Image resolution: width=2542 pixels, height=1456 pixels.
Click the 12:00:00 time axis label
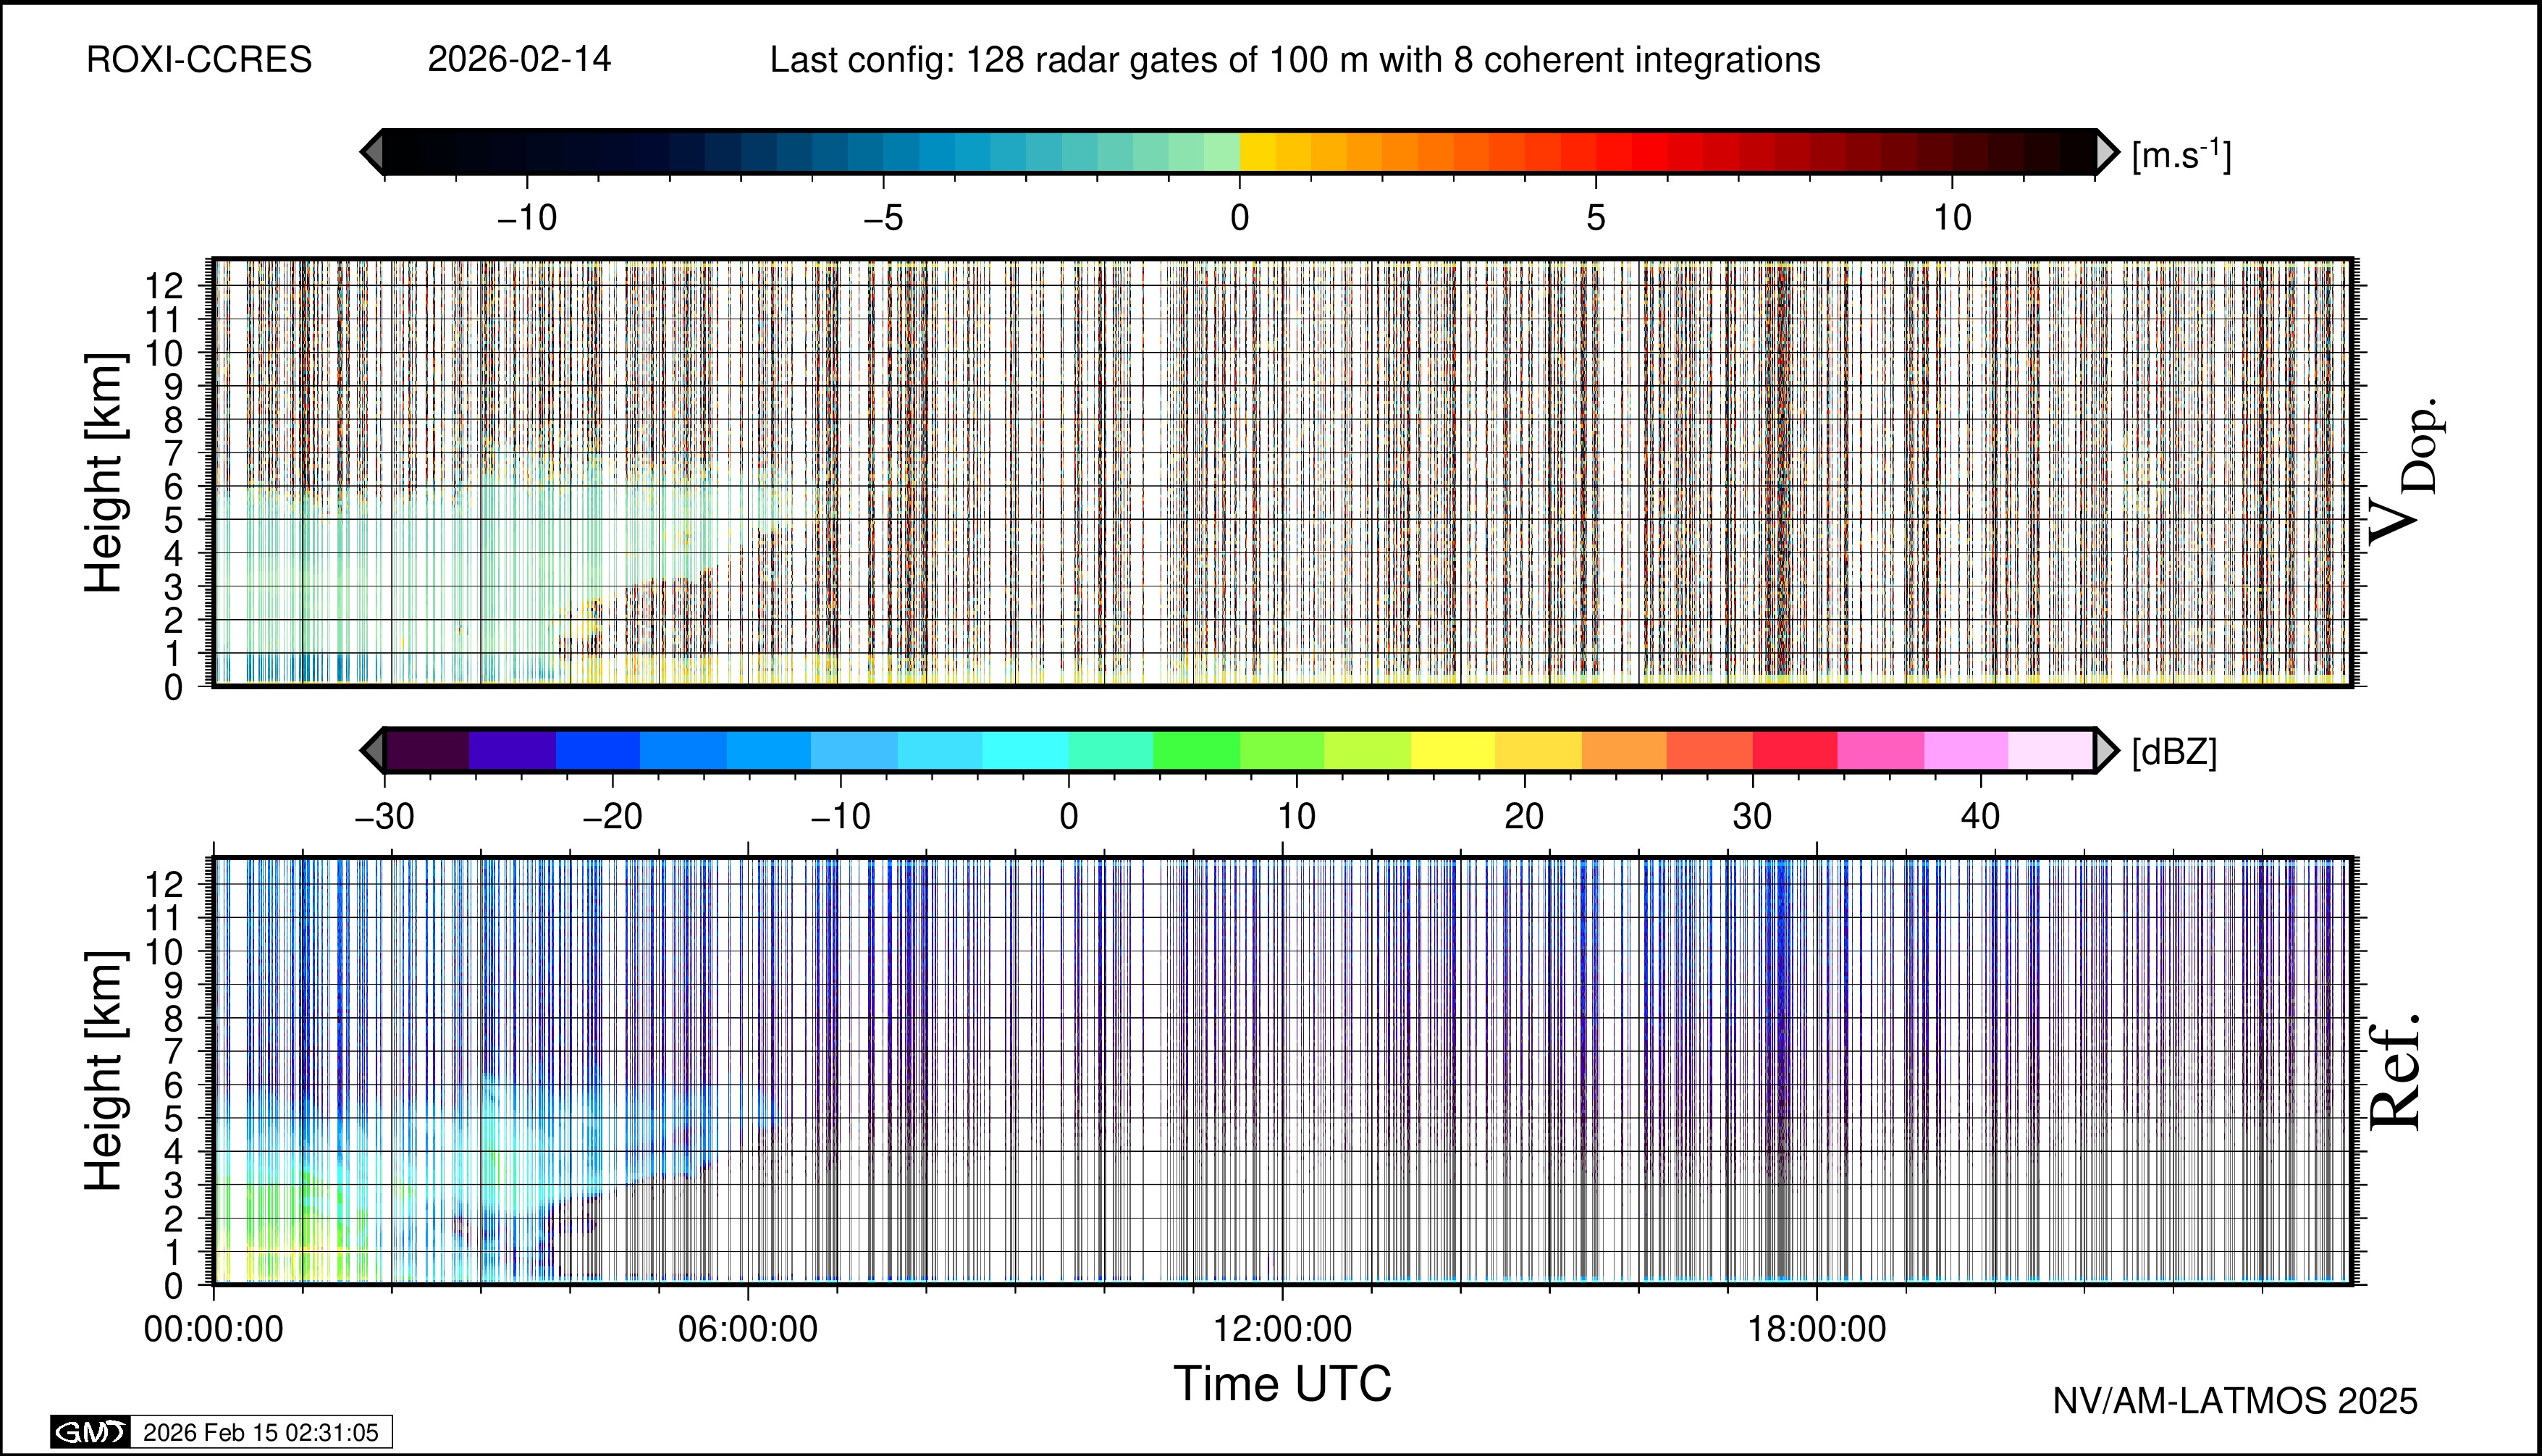pyautogui.click(x=1282, y=1329)
